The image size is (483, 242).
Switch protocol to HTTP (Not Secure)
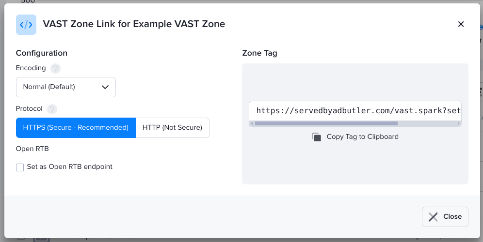(172, 128)
